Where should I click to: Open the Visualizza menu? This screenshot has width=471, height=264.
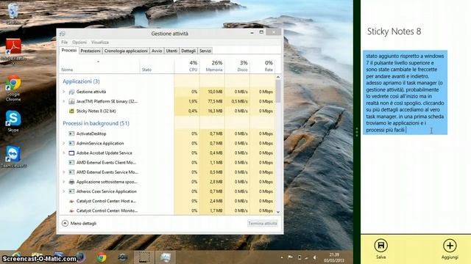point(100,43)
